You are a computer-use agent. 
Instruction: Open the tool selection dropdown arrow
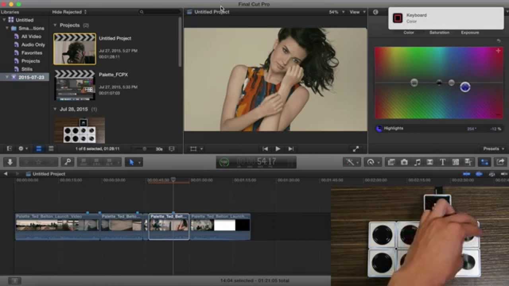(x=139, y=162)
